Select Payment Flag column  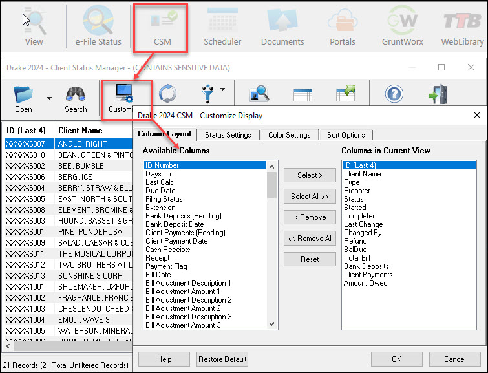point(205,266)
